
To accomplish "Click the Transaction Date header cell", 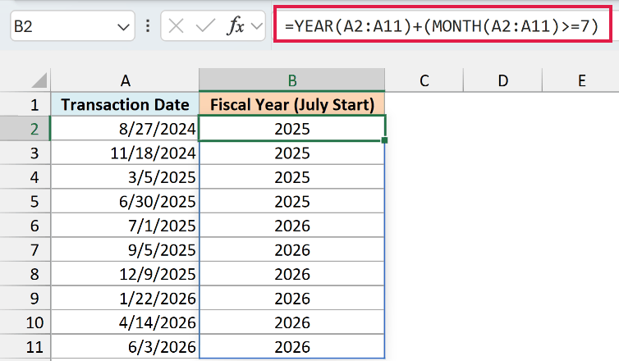I will pyautogui.click(x=125, y=104).
